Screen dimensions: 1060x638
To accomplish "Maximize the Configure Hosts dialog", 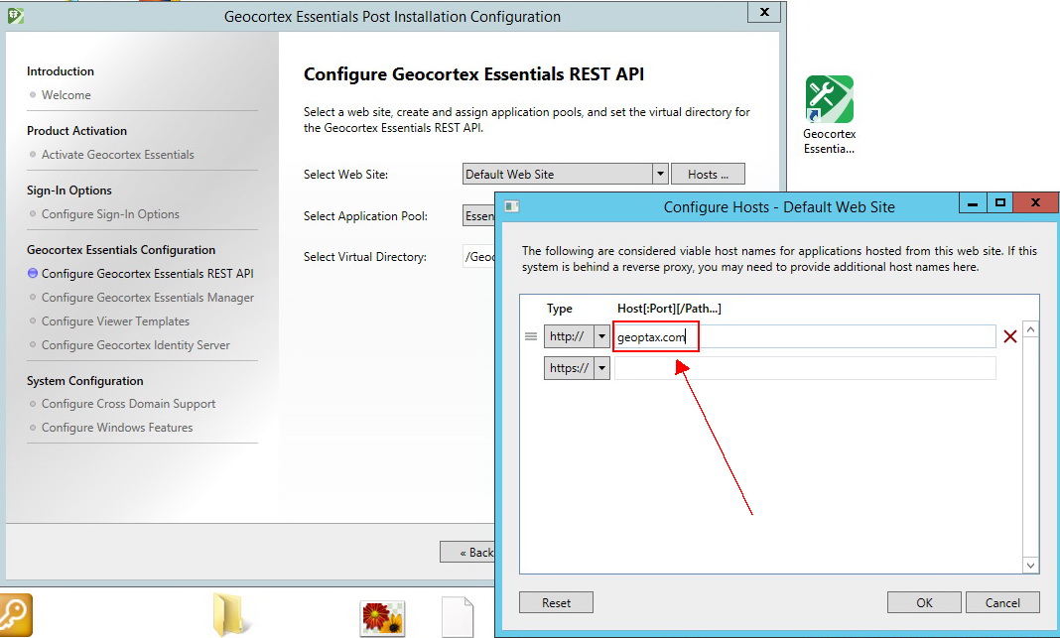I will coord(999,202).
